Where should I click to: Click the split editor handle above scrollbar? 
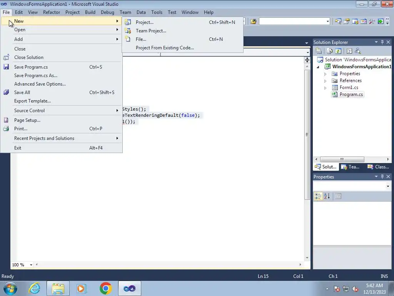click(307, 60)
